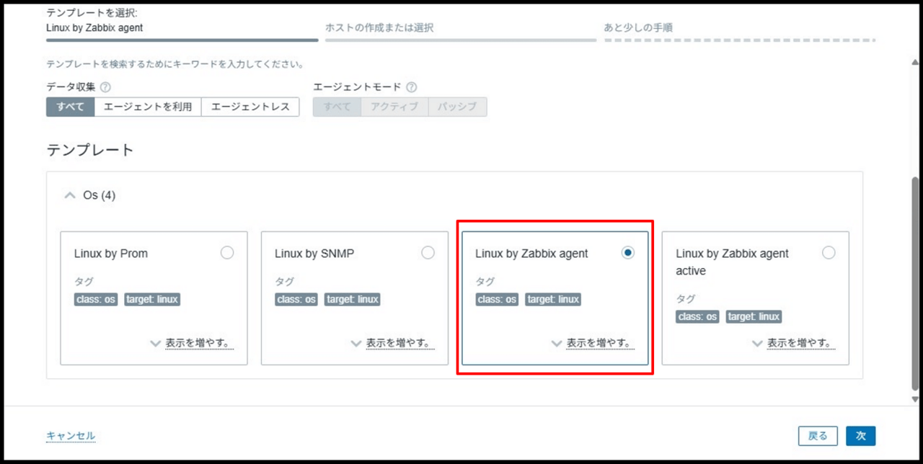Select the Linux by SNMP radio button
The height and width of the screenshot is (464, 923).
(428, 253)
